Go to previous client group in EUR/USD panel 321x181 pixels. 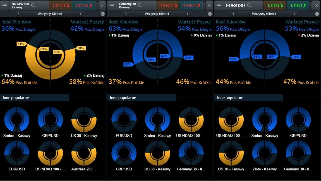click(233, 14)
